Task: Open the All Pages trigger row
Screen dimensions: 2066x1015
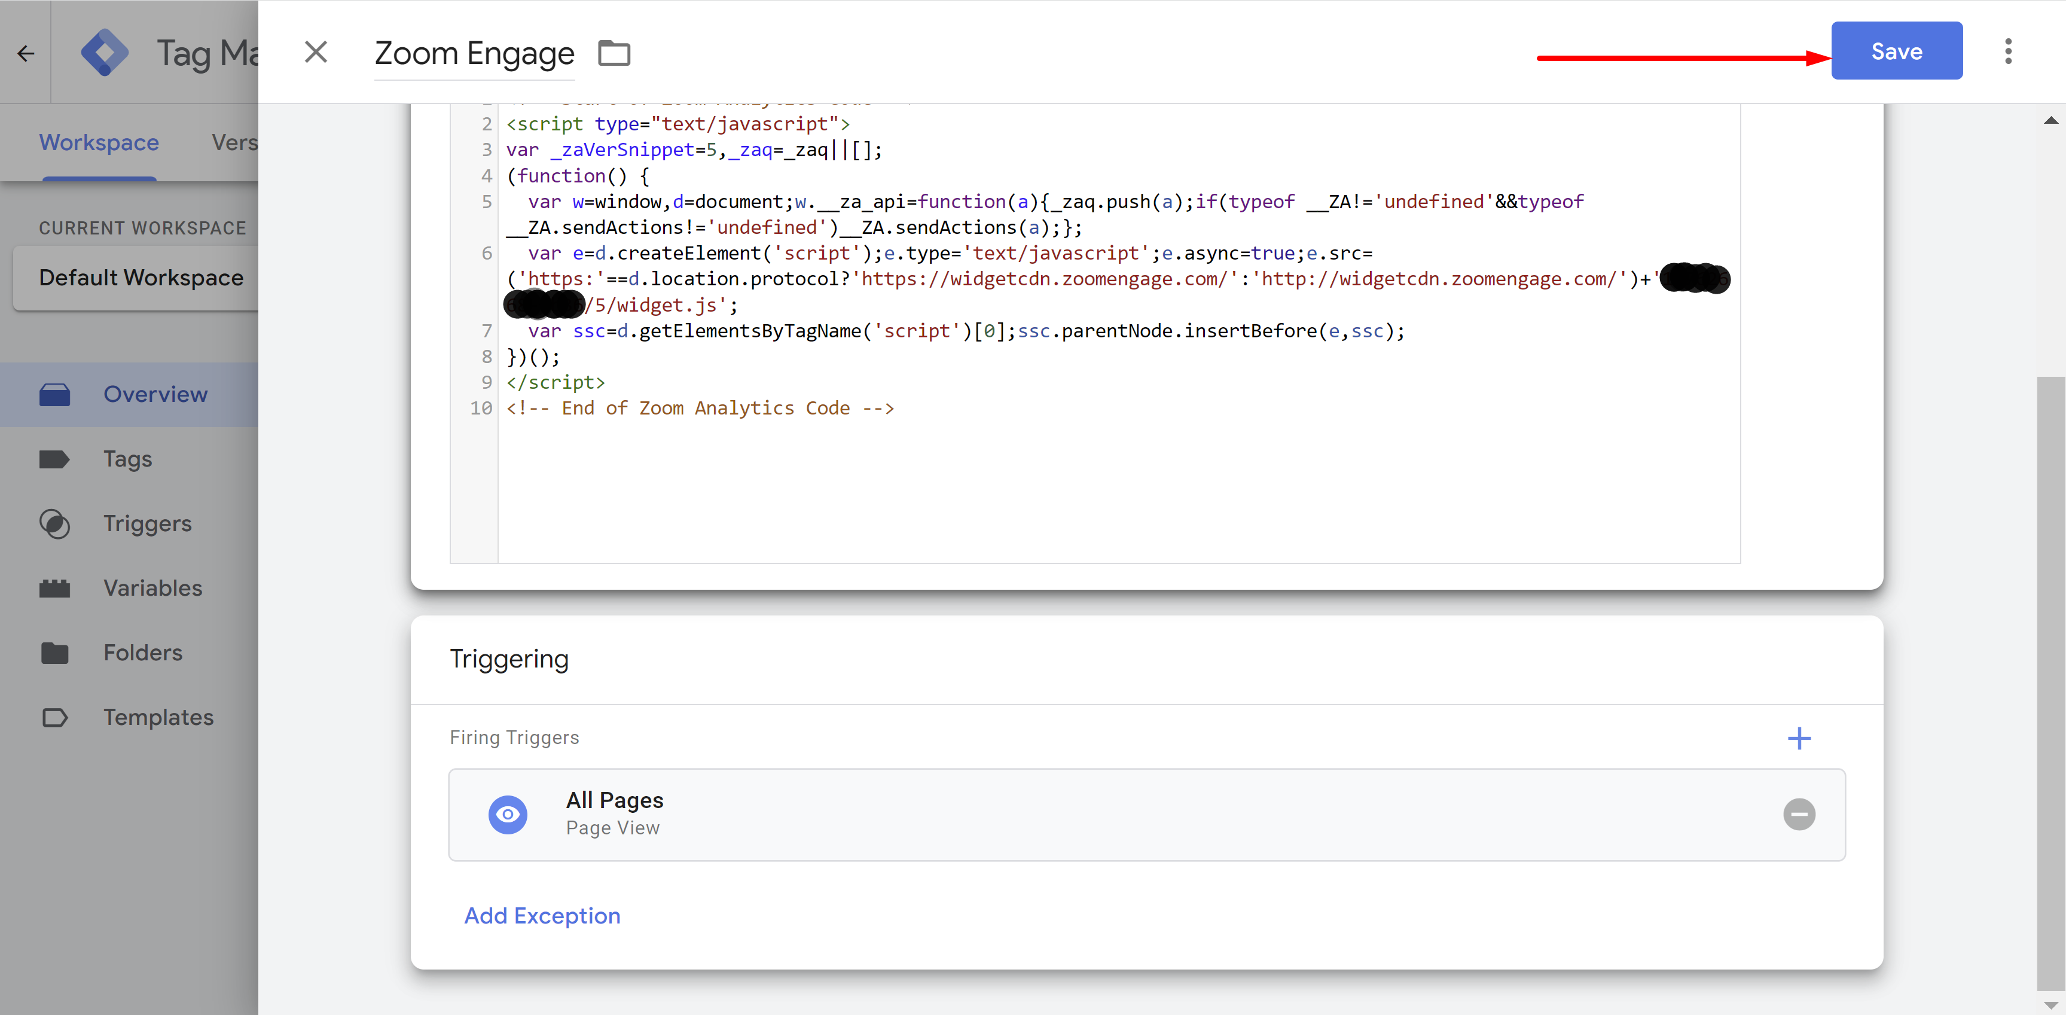Action: [x=1147, y=815]
